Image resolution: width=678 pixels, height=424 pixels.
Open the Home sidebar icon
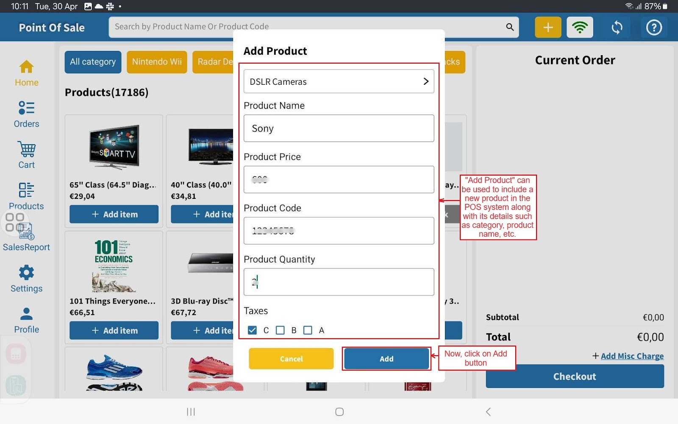point(26,73)
